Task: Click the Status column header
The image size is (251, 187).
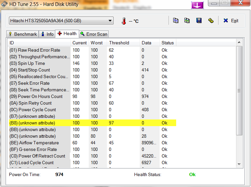Action: tap(168, 43)
